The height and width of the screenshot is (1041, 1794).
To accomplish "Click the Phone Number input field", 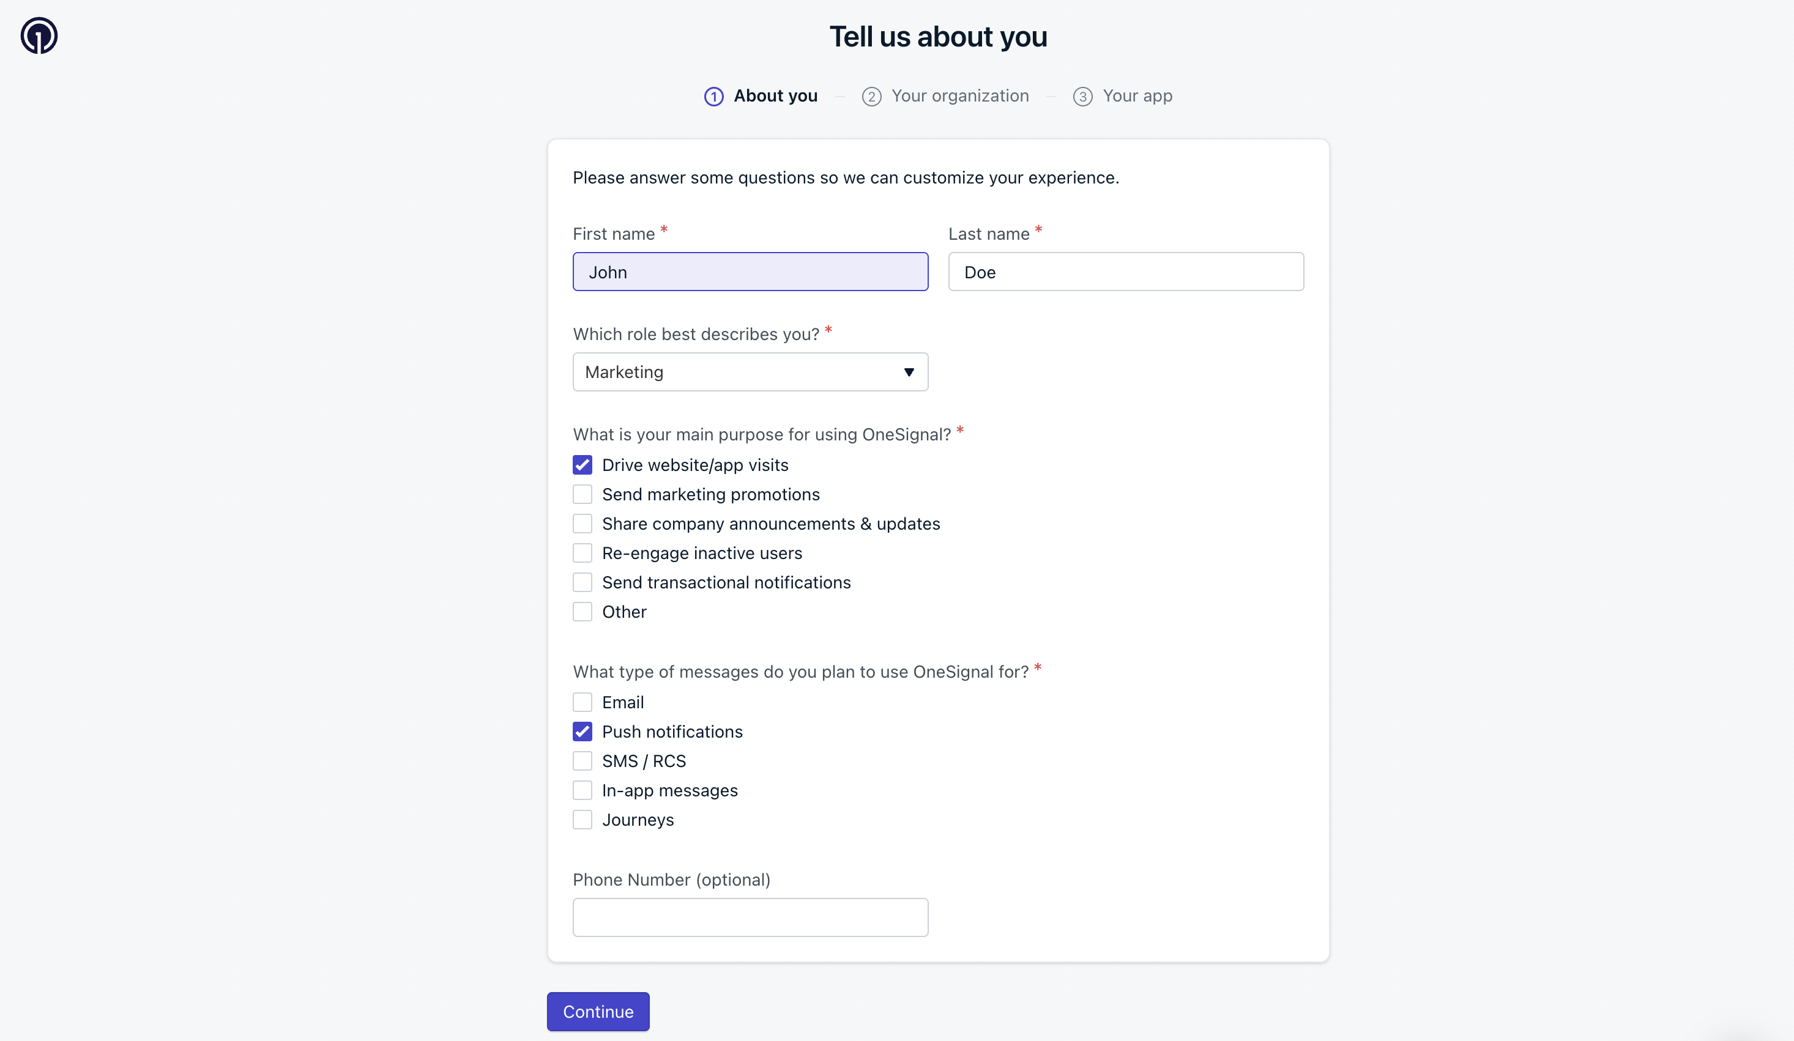I will pyautogui.click(x=750, y=917).
